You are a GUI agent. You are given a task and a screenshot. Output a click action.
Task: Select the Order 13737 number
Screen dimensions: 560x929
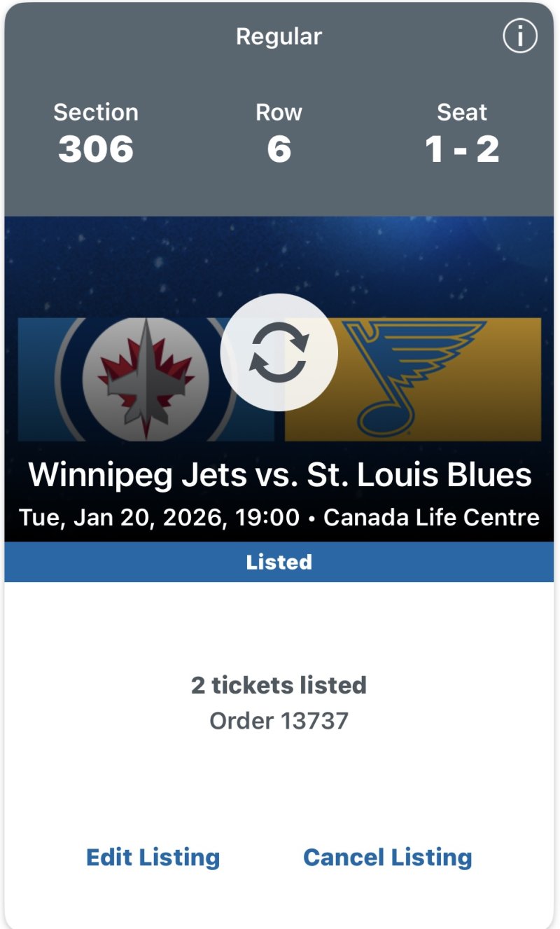pos(279,720)
